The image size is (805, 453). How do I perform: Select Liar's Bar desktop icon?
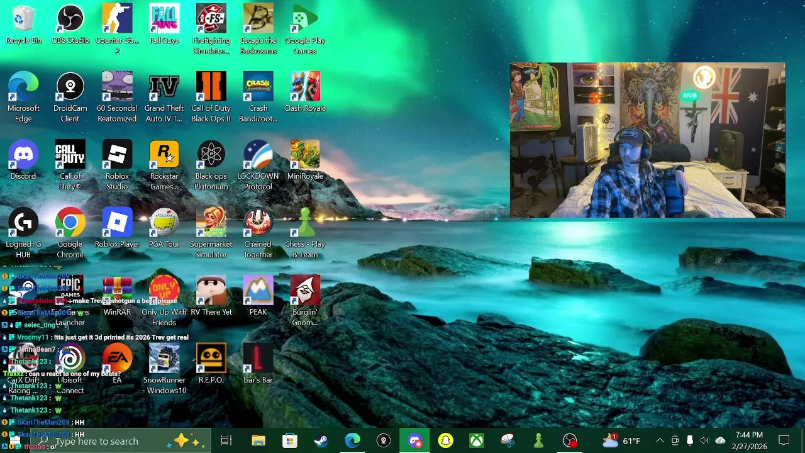(x=258, y=364)
